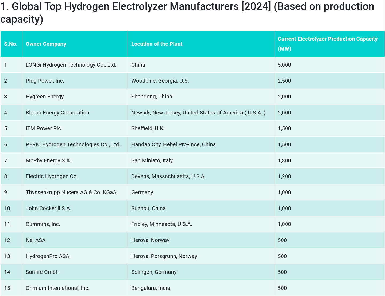
Task: Click the Newark, New Jersey location cell
Action: click(198, 113)
